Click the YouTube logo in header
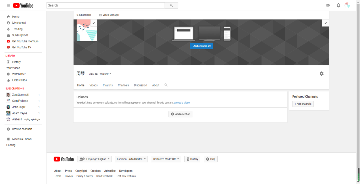The height and width of the screenshot is (184, 360). (x=23, y=5)
